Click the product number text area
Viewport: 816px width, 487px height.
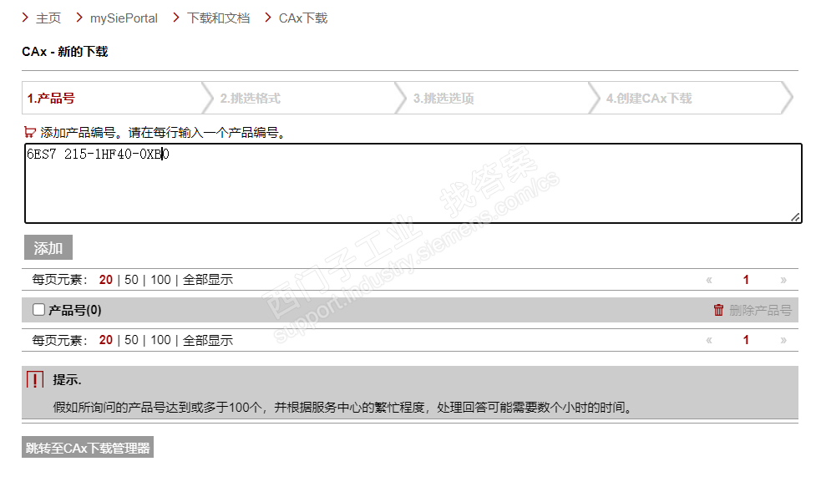413,183
